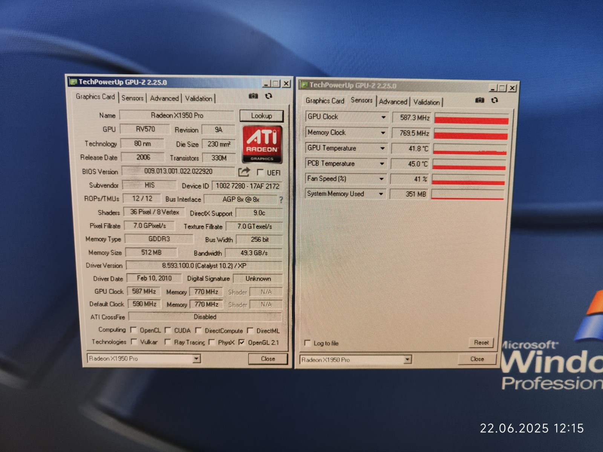Viewport: 603px width, 452px height.
Task: Click the GPU Temperature red graph
Action: point(470,149)
